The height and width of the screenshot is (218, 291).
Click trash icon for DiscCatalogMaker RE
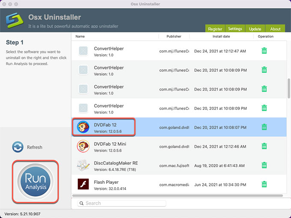(264, 165)
